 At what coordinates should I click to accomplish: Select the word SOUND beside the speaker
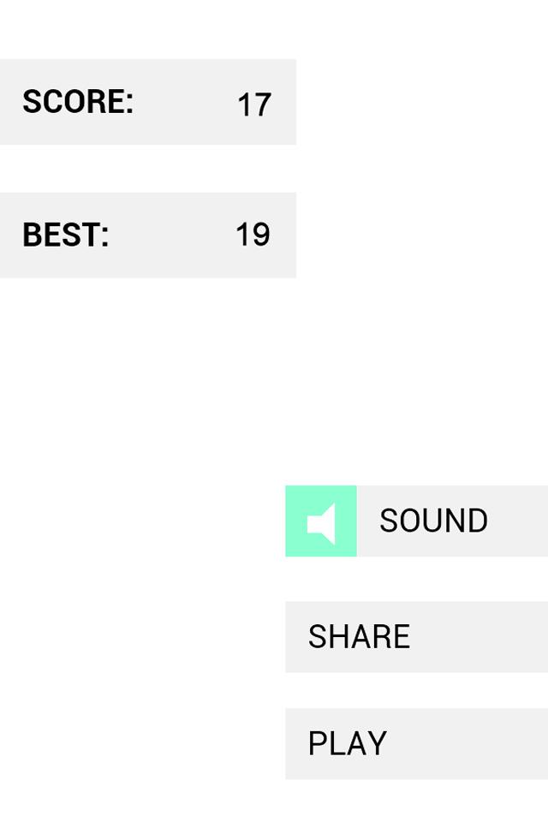[x=433, y=521]
